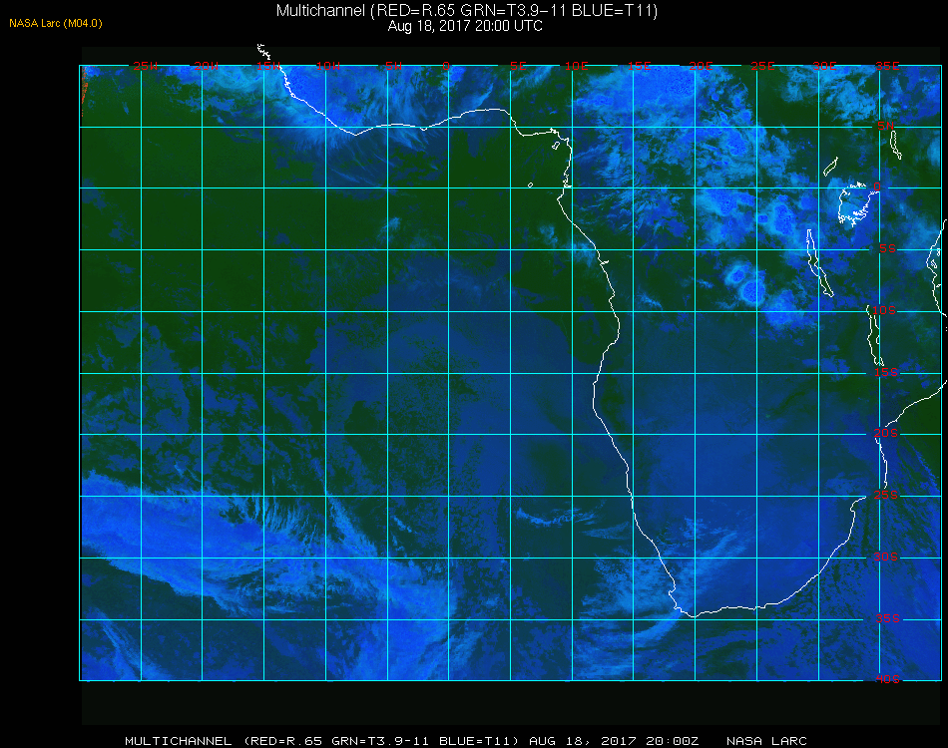
Task: Click the 35S latitude label
Action: 888,618
